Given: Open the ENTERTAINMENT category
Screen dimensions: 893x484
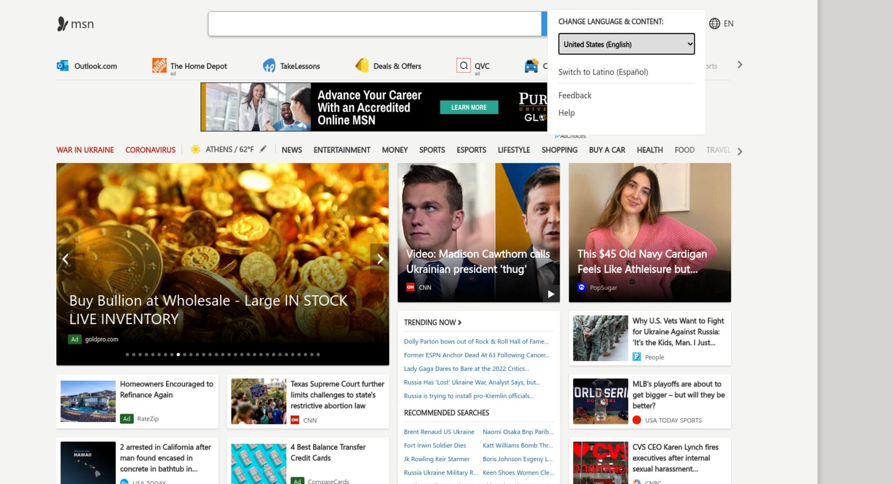Looking at the screenshot, I should 342,150.
